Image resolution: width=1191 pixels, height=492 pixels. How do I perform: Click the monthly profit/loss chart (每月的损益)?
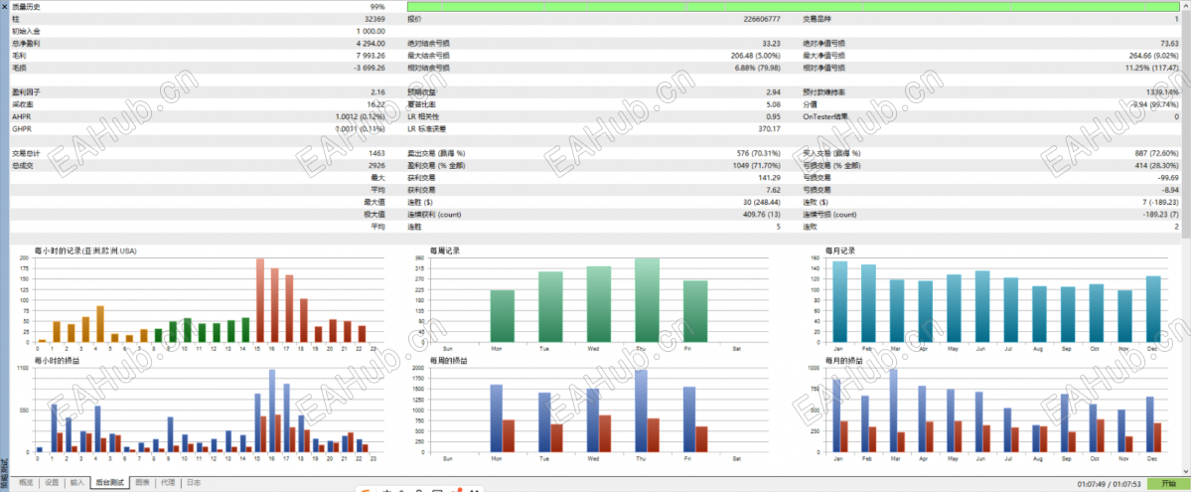(989, 410)
